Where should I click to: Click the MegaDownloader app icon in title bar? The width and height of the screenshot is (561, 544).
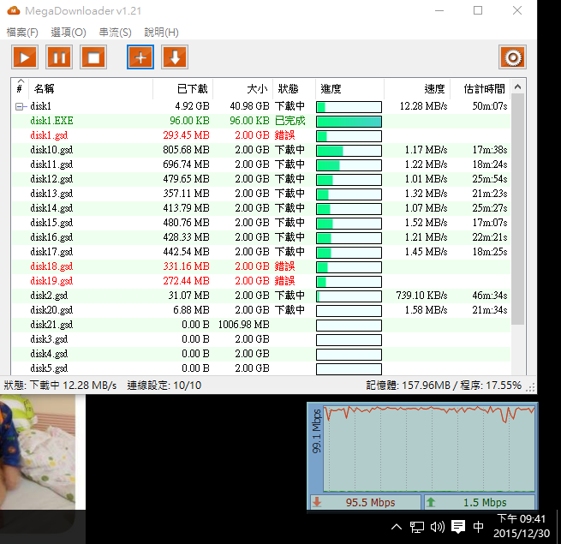pyautogui.click(x=14, y=11)
